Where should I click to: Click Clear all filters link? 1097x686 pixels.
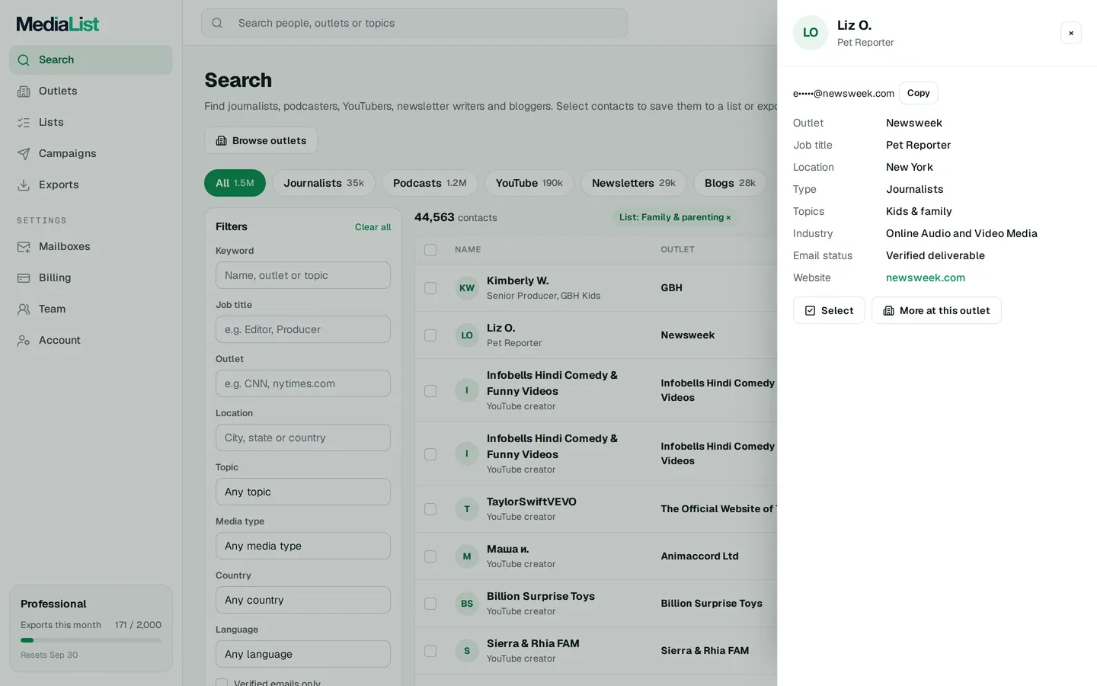pos(373,227)
